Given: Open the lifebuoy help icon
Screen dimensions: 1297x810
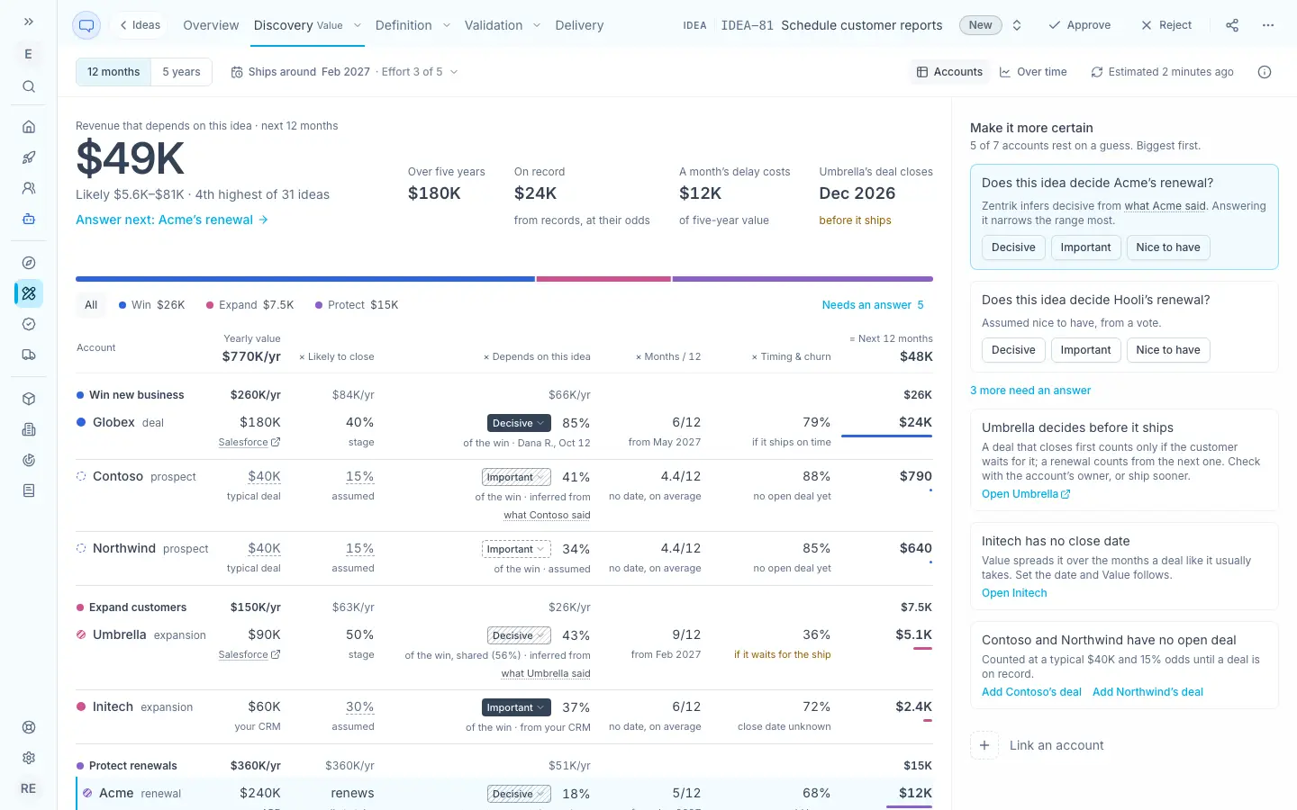Looking at the screenshot, I should [29, 727].
